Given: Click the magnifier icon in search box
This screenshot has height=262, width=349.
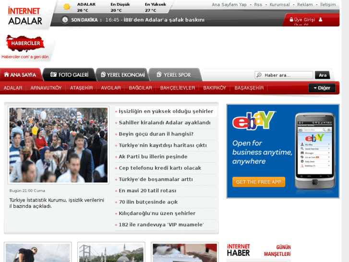Looking at the screenshot, I should (259, 75).
